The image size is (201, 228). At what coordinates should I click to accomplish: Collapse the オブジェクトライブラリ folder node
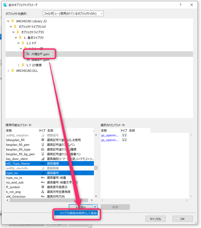click(13, 32)
